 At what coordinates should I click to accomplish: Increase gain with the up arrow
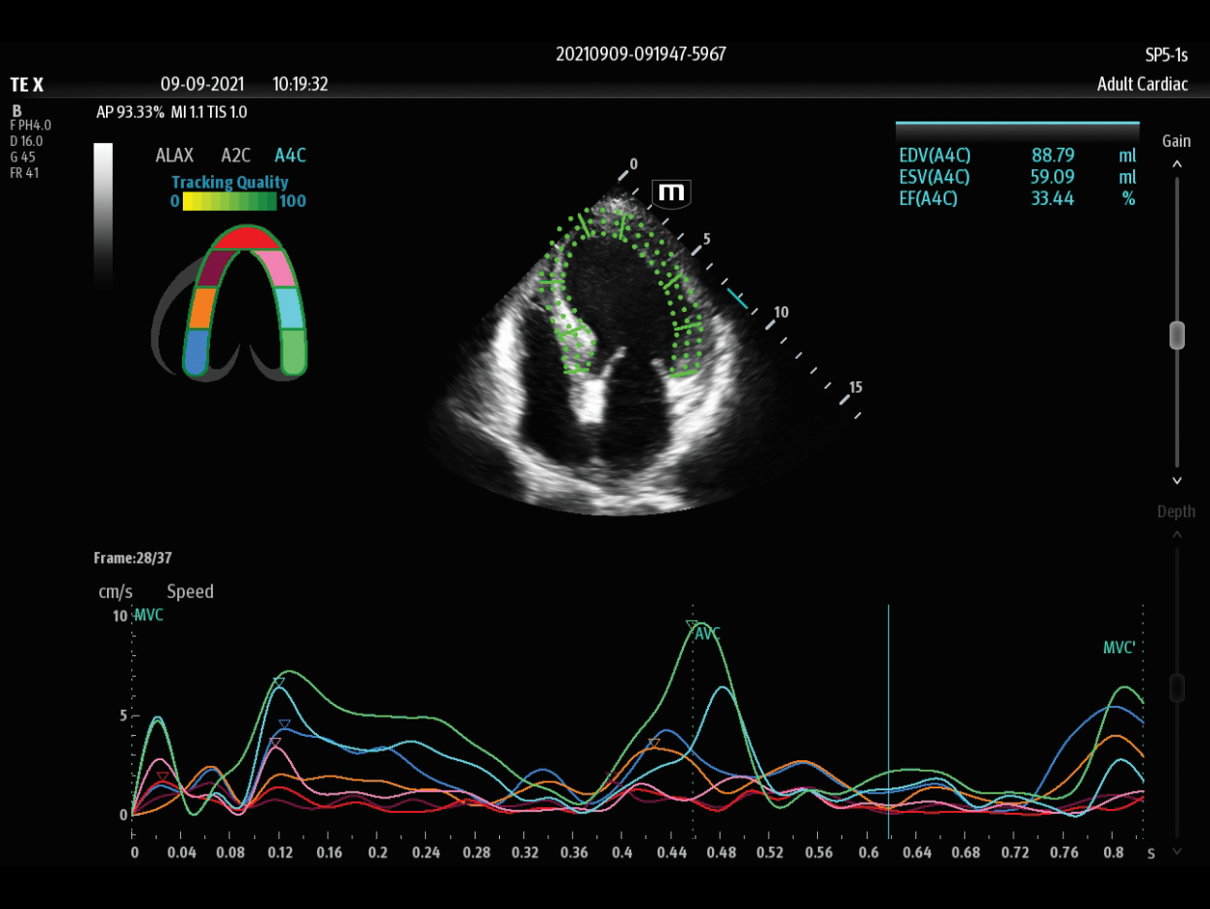(x=1177, y=164)
